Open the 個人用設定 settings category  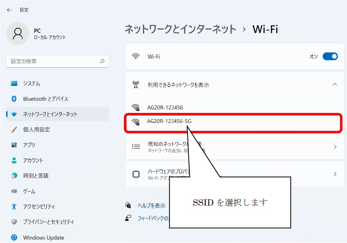point(37,129)
